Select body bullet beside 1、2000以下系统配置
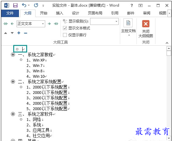This screenshot has height=141, width=172. pyautogui.click(x=21, y=87)
